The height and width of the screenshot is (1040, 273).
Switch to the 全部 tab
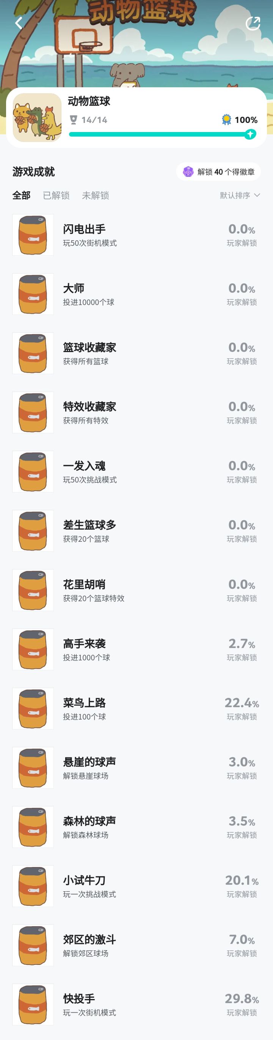tap(21, 195)
